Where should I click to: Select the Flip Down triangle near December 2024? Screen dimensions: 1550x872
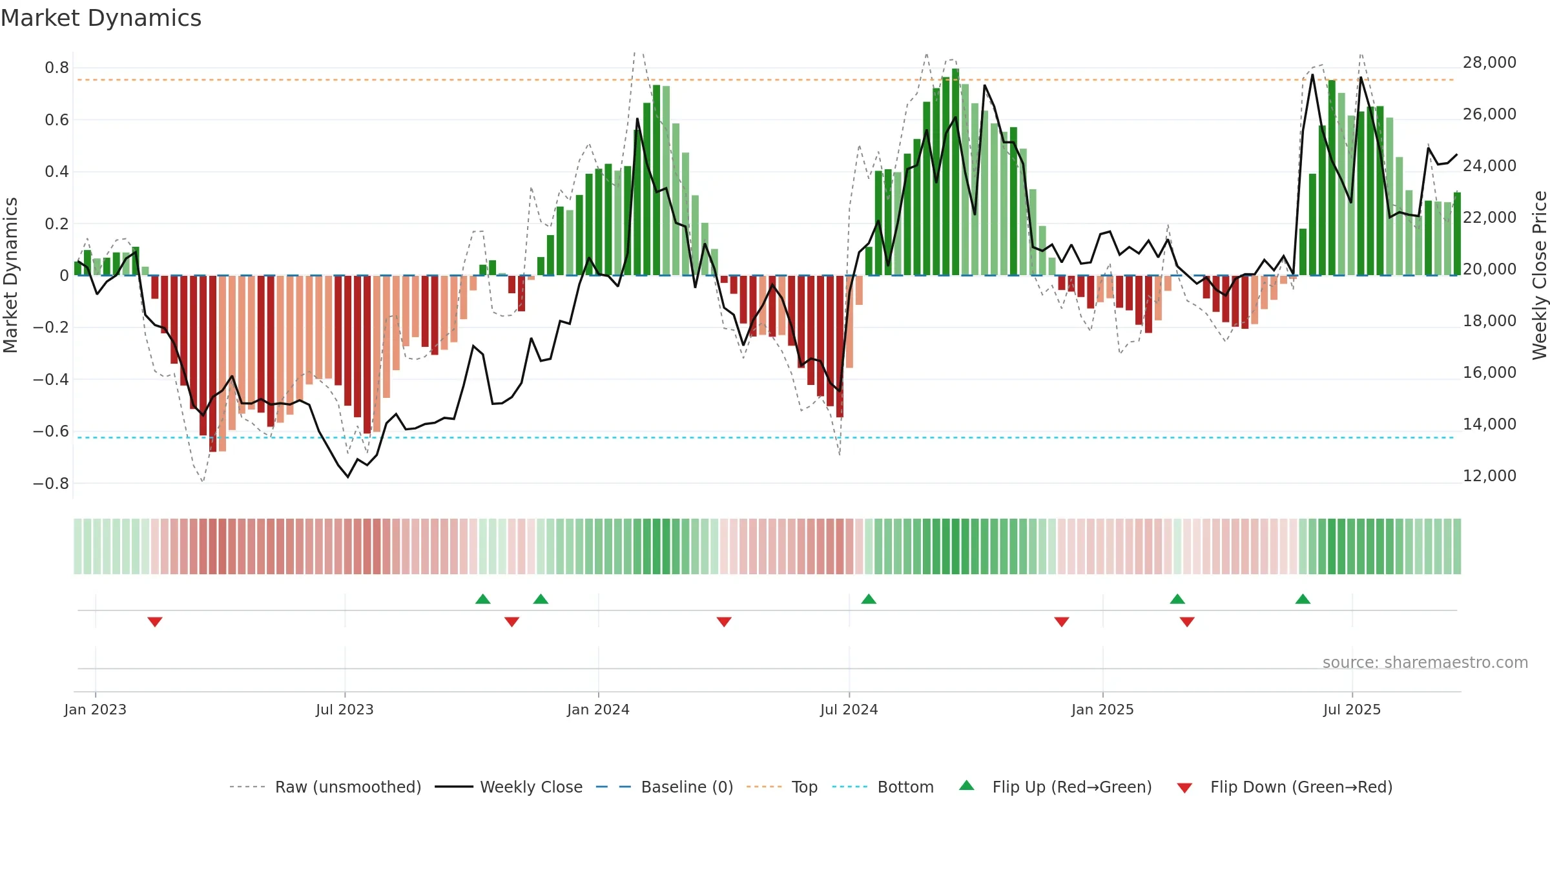coord(1062,622)
